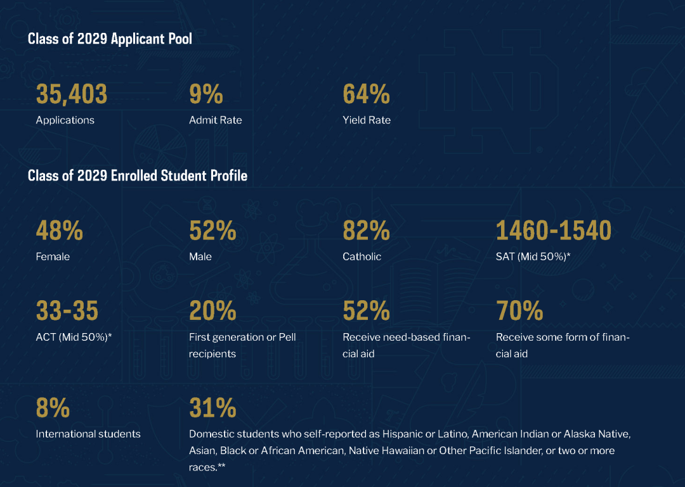Click the 33-35 ACT range
This screenshot has height=487, width=685.
[67, 311]
